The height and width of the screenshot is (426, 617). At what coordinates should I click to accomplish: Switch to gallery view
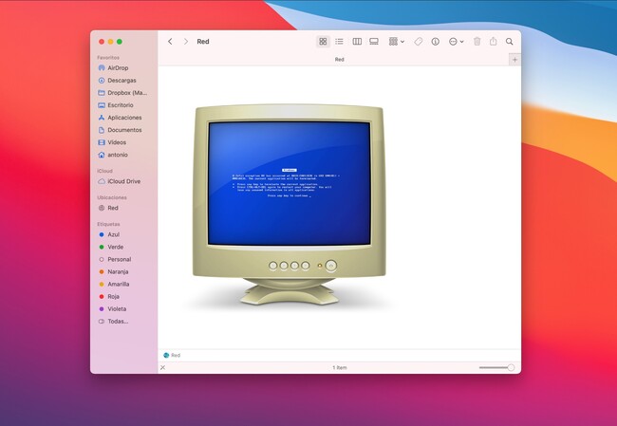coord(374,42)
